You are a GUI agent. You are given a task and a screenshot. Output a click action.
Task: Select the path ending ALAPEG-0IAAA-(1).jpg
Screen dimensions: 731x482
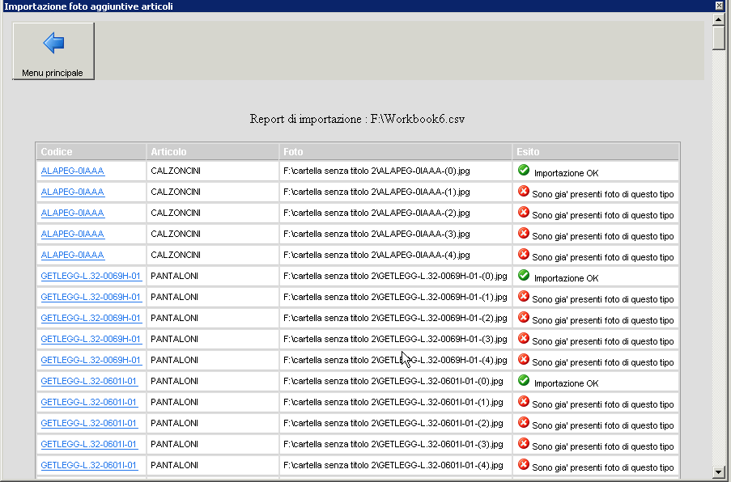click(376, 192)
